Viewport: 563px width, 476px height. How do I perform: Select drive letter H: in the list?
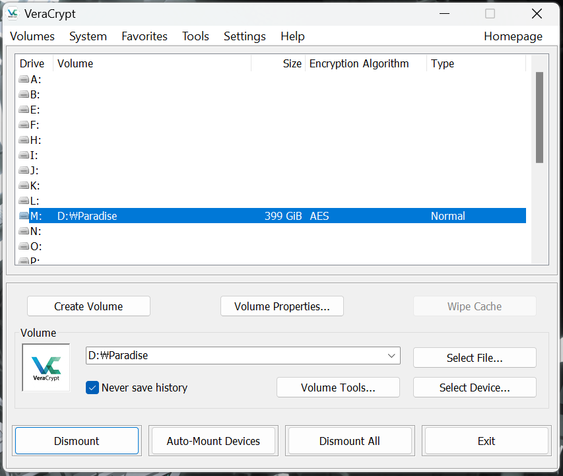click(36, 140)
